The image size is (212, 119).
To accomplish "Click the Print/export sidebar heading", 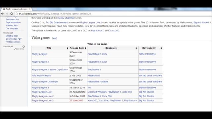I will [x=8, y=33].
